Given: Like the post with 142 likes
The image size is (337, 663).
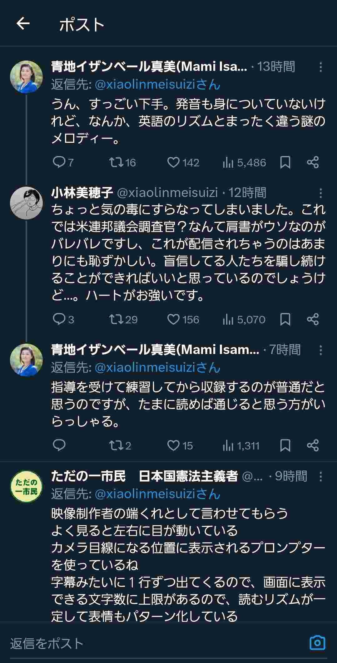Looking at the screenshot, I should (x=173, y=162).
